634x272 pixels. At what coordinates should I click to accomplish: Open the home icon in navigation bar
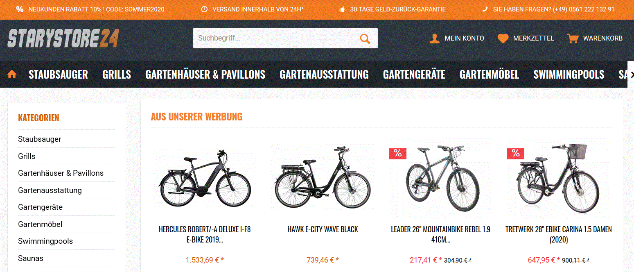coord(12,75)
